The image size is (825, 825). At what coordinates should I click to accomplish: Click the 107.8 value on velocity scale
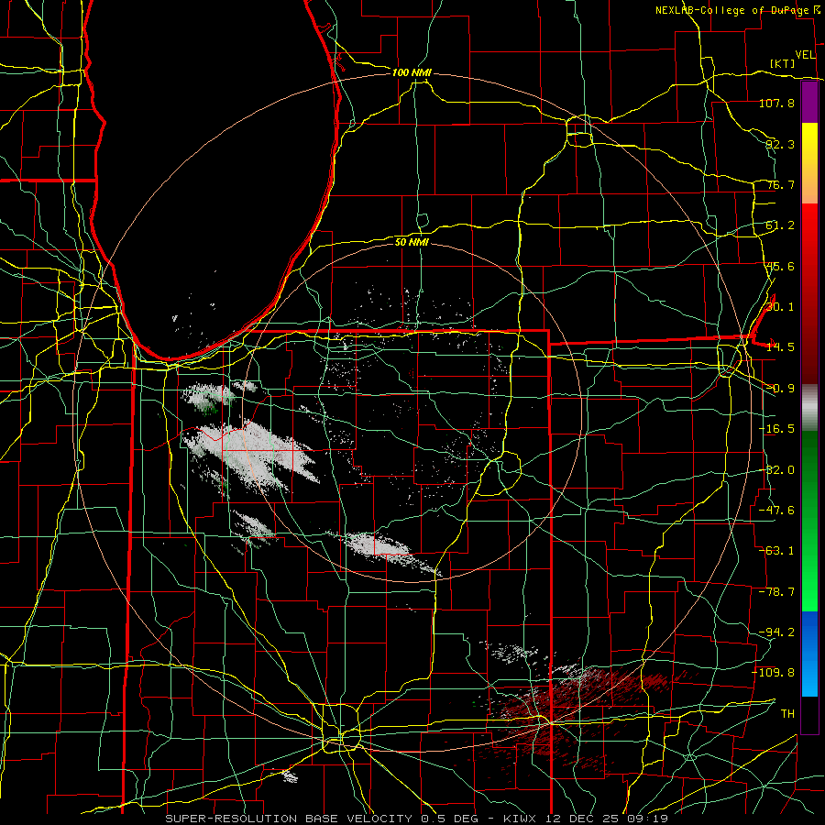(776, 103)
